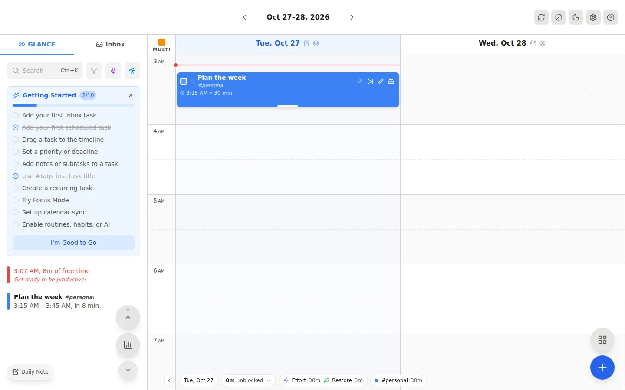
Task: Open settings gear icon
Action: click(x=593, y=17)
